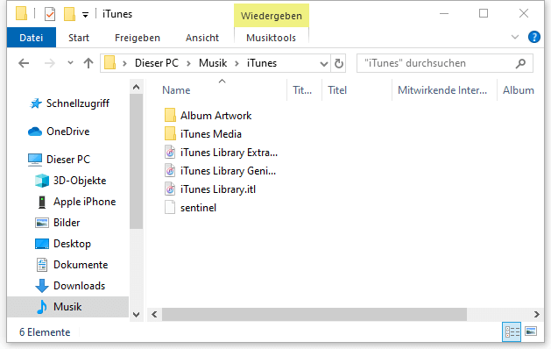Viewport: 551px width, 349px height.
Task: Select Musik in the navigation pane
Action: [x=67, y=307]
